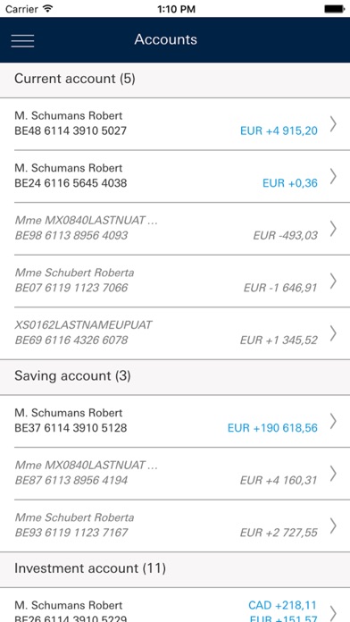Tap the Wi-Fi icon in status bar
The height and width of the screenshot is (622, 350).
pos(47,9)
